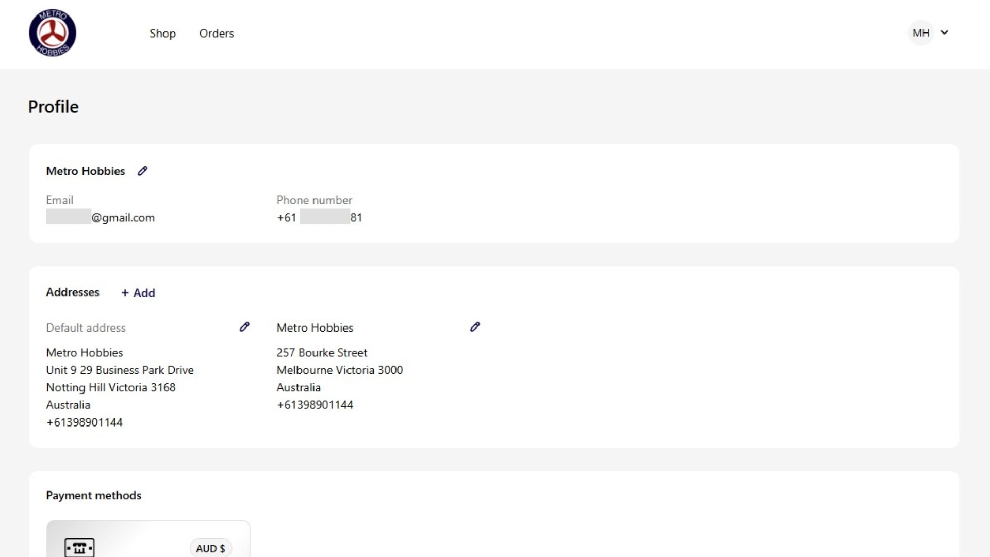Click the Default address label
The width and height of the screenshot is (990, 557).
coord(86,328)
